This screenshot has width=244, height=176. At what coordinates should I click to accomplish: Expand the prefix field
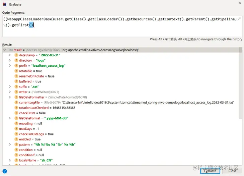tap(10, 66)
